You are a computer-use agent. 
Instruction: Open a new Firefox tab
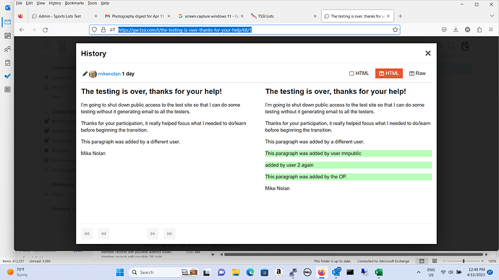(x=401, y=16)
